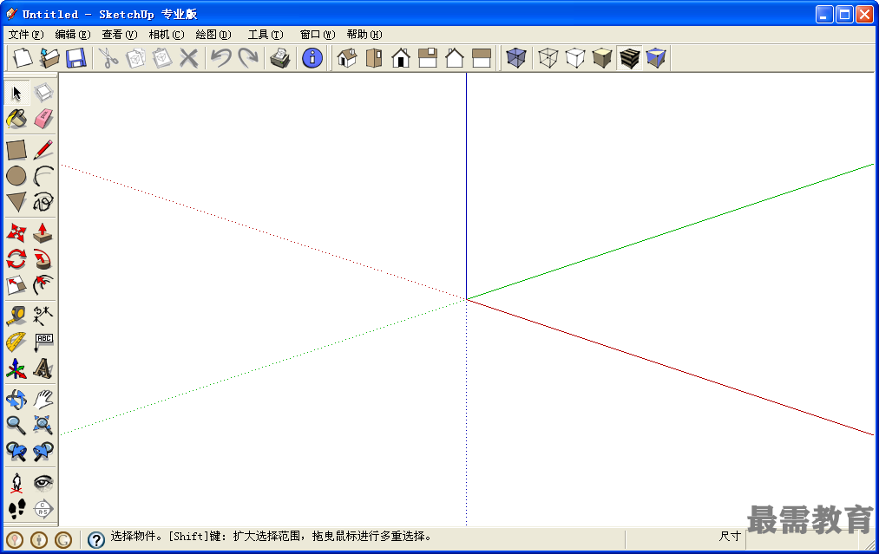Screen dimensions: 879x554
Task: Switch to Hidden Line style
Action: (575, 58)
